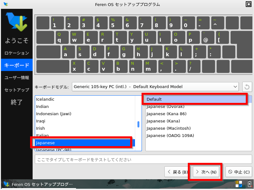Go to the ロケーション step in sidebar
Viewport: 254px width, 190px height.
click(17, 53)
